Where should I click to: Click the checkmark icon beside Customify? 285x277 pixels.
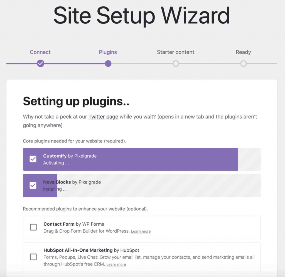pyautogui.click(x=33, y=159)
